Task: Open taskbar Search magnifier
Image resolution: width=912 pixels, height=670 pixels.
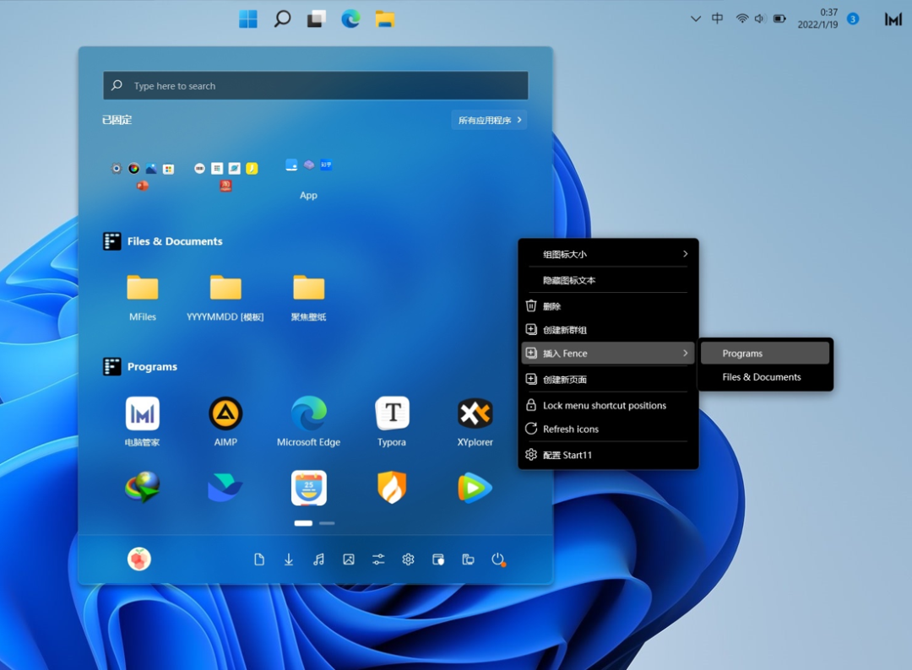Action: point(282,19)
